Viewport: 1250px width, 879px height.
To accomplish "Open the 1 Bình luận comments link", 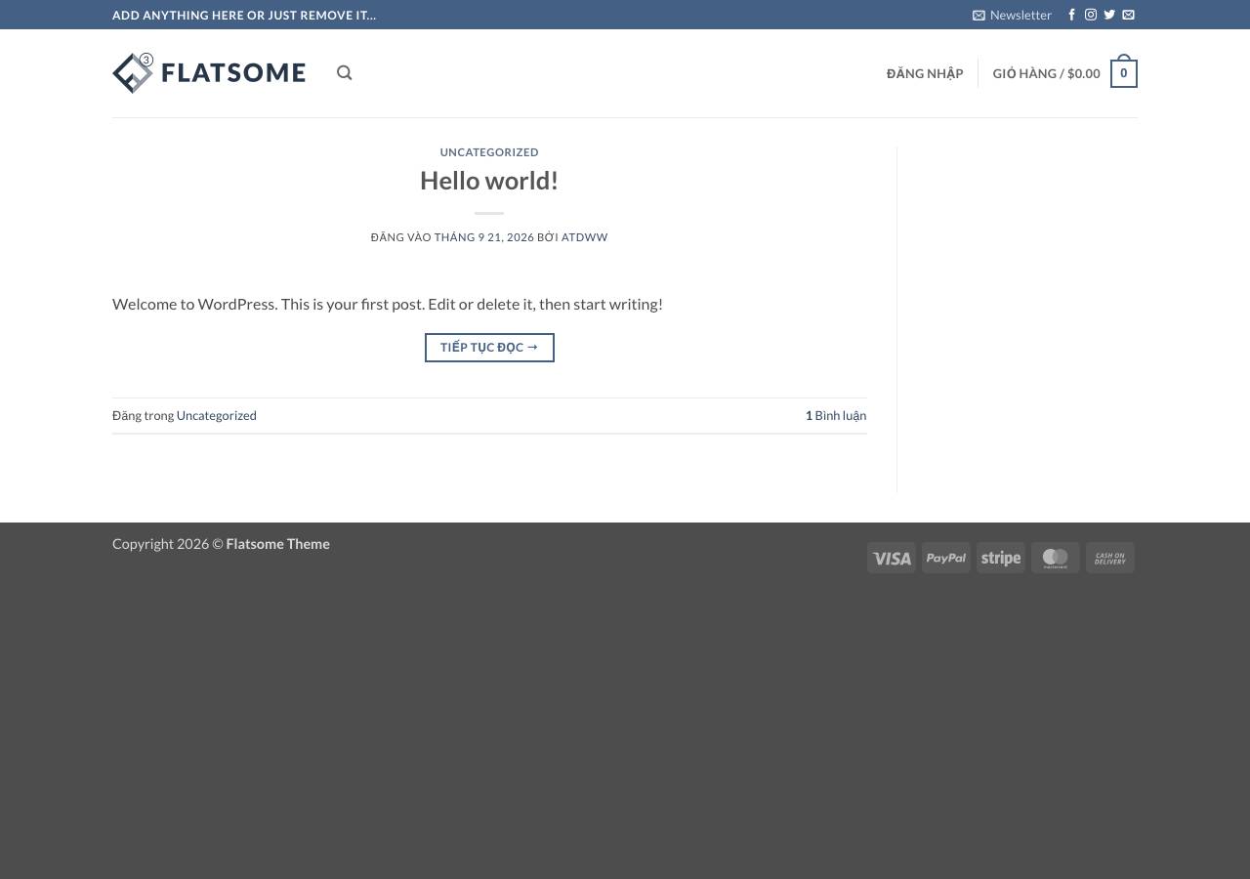I will point(836,415).
